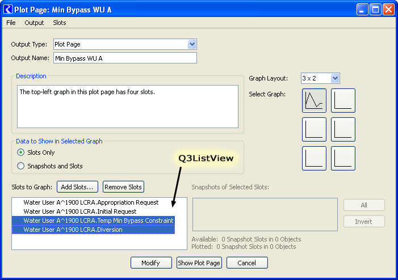398x280 pixels.
Task: Click the RiverWare logo in title bar
Action: (x=8, y=10)
